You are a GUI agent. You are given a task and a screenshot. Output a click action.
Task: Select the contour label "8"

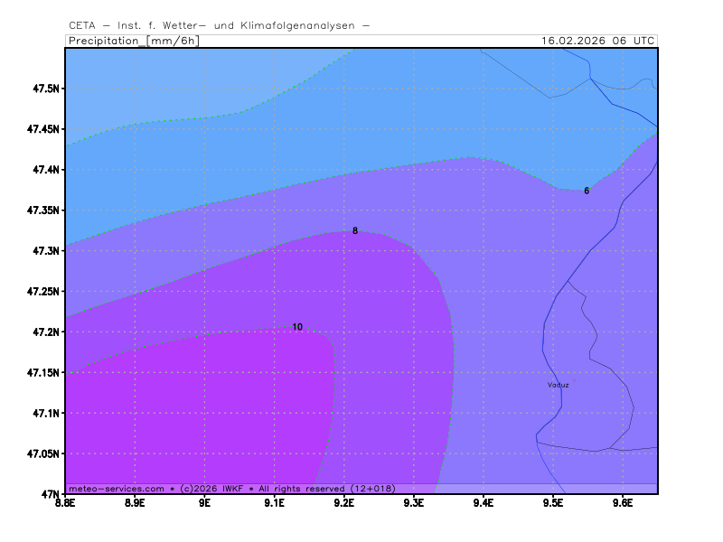[355, 231]
